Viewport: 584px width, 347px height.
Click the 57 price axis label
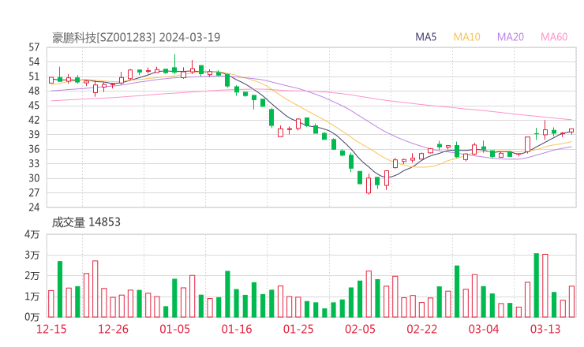[x=34, y=47]
